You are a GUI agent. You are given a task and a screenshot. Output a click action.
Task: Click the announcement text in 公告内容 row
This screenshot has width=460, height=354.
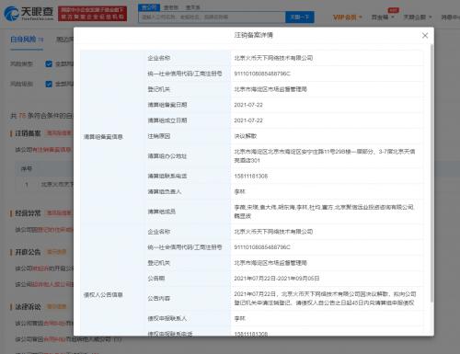tap(325, 298)
